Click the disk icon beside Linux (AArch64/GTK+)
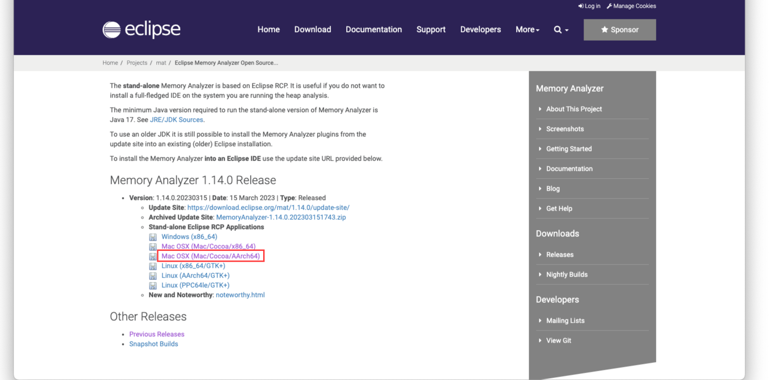This screenshot has height=380, width=772. pyautogui.click(x=153, y=276)
